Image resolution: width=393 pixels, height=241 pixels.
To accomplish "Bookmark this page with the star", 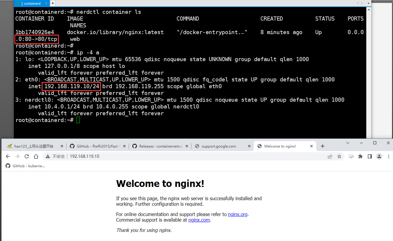I will point(339,156).
